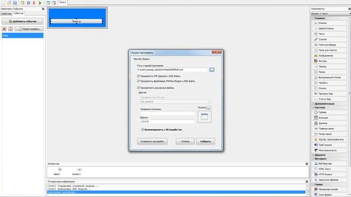Collapse the Скины component group
The image size is (351, 197).
313,184
